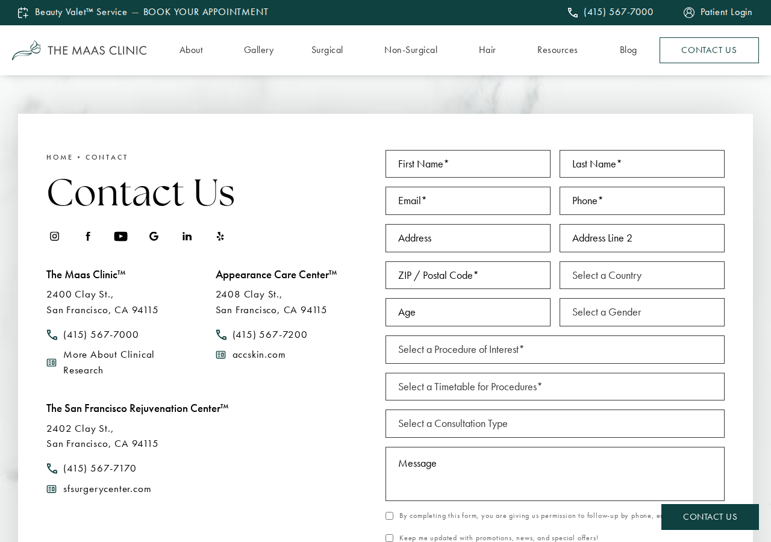
Task: Click BOOK YOUR APPOINTMENT link
Action: click(x=205, y=12)
